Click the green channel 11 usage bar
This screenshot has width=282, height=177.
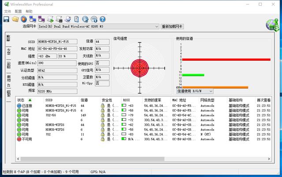pyautogui.click(x=193, y=75)
